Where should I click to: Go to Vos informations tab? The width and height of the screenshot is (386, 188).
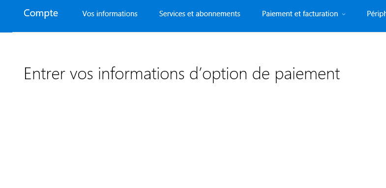(110, 14)
